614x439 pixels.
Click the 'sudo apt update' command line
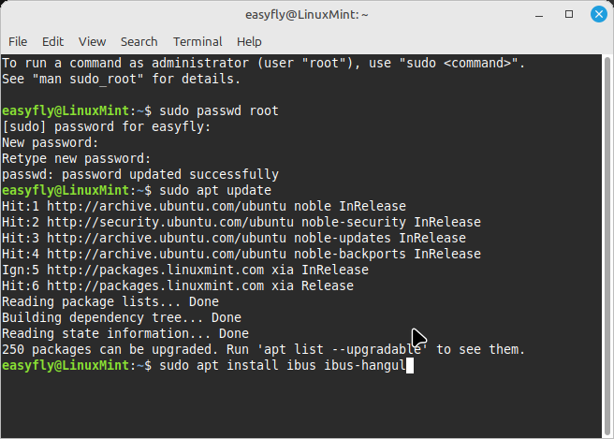(137, 190)
